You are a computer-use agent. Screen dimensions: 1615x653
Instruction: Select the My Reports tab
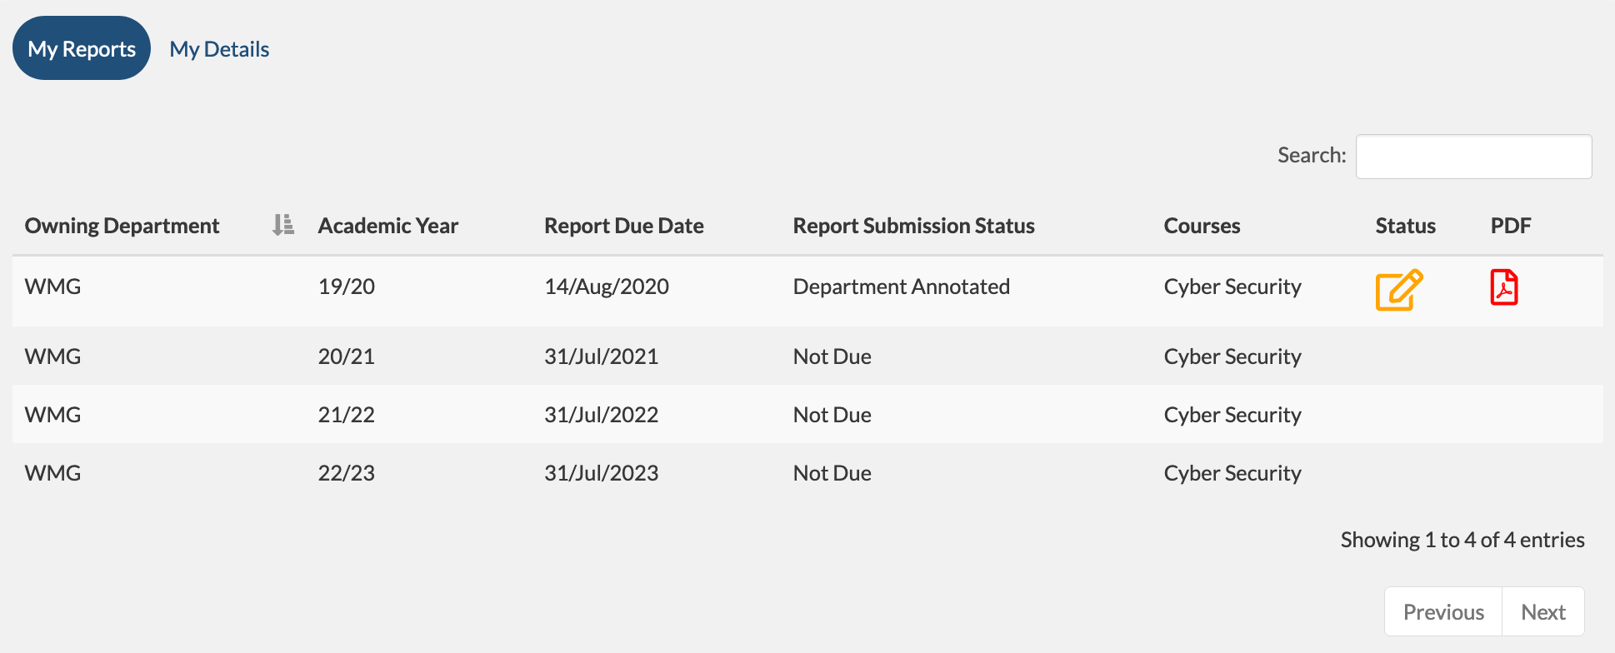click(82, 49)
